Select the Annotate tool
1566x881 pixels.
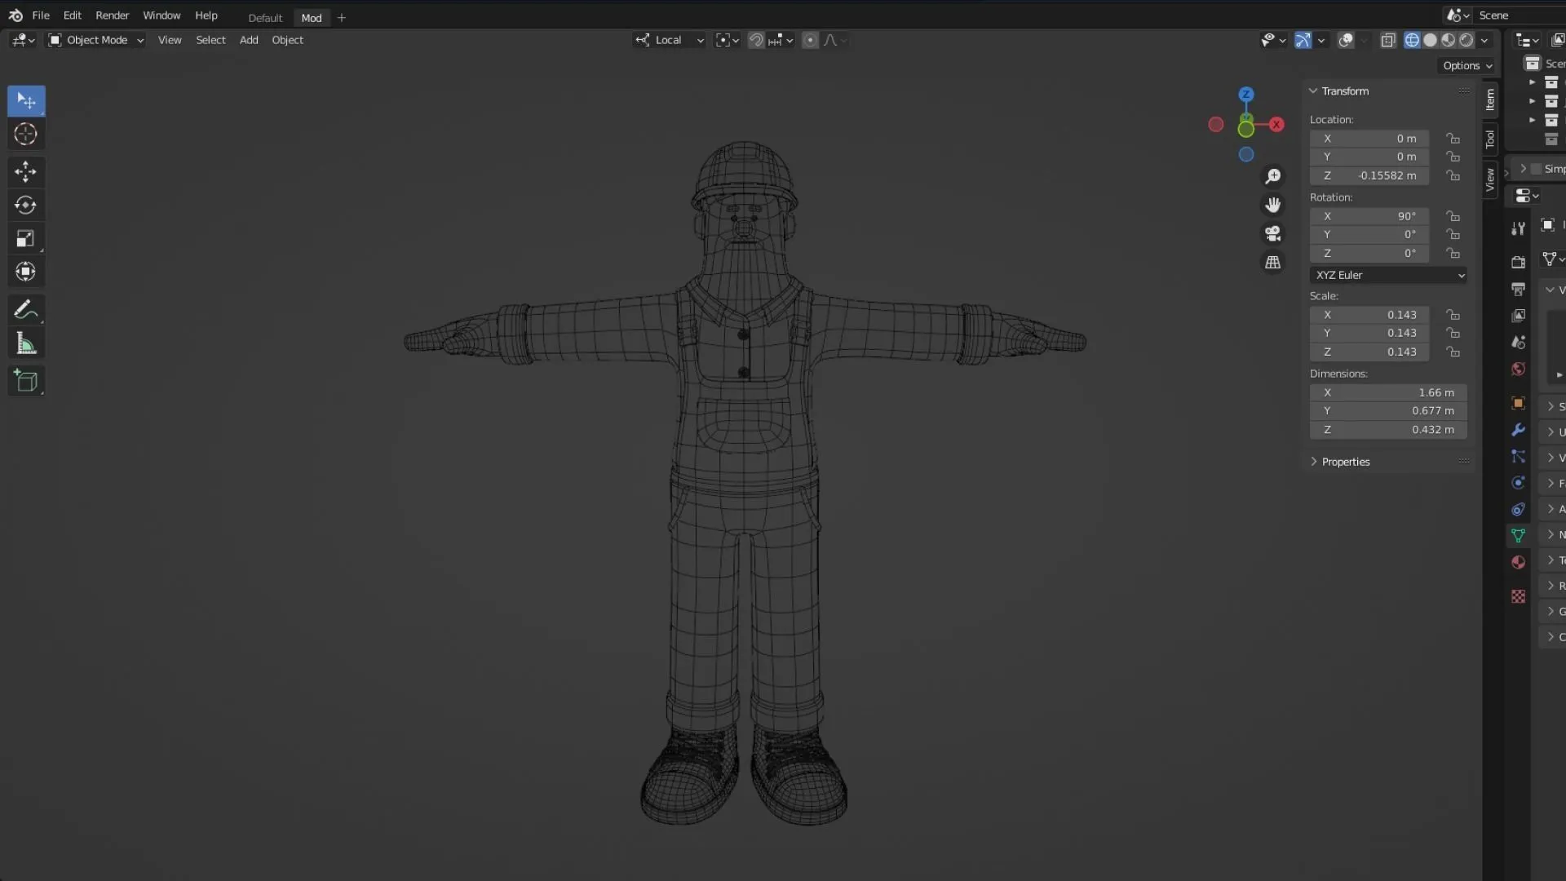point(26,309)
